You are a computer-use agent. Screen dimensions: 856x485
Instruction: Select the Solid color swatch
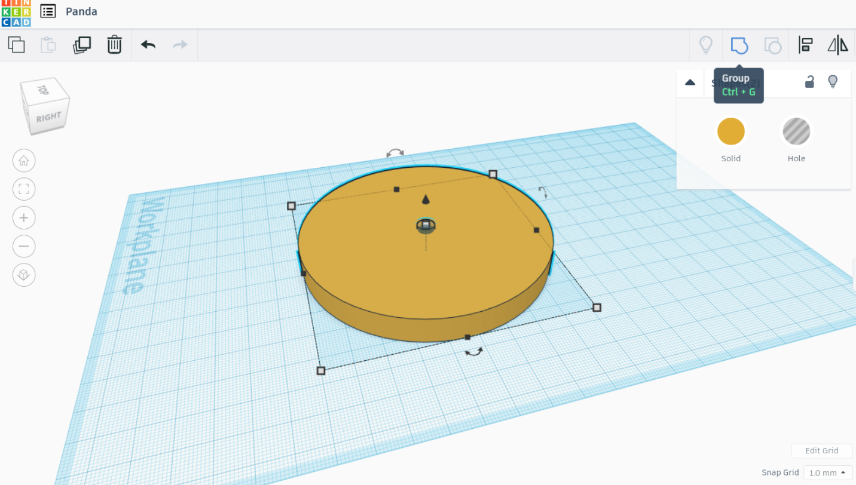(x=730, y=131)
